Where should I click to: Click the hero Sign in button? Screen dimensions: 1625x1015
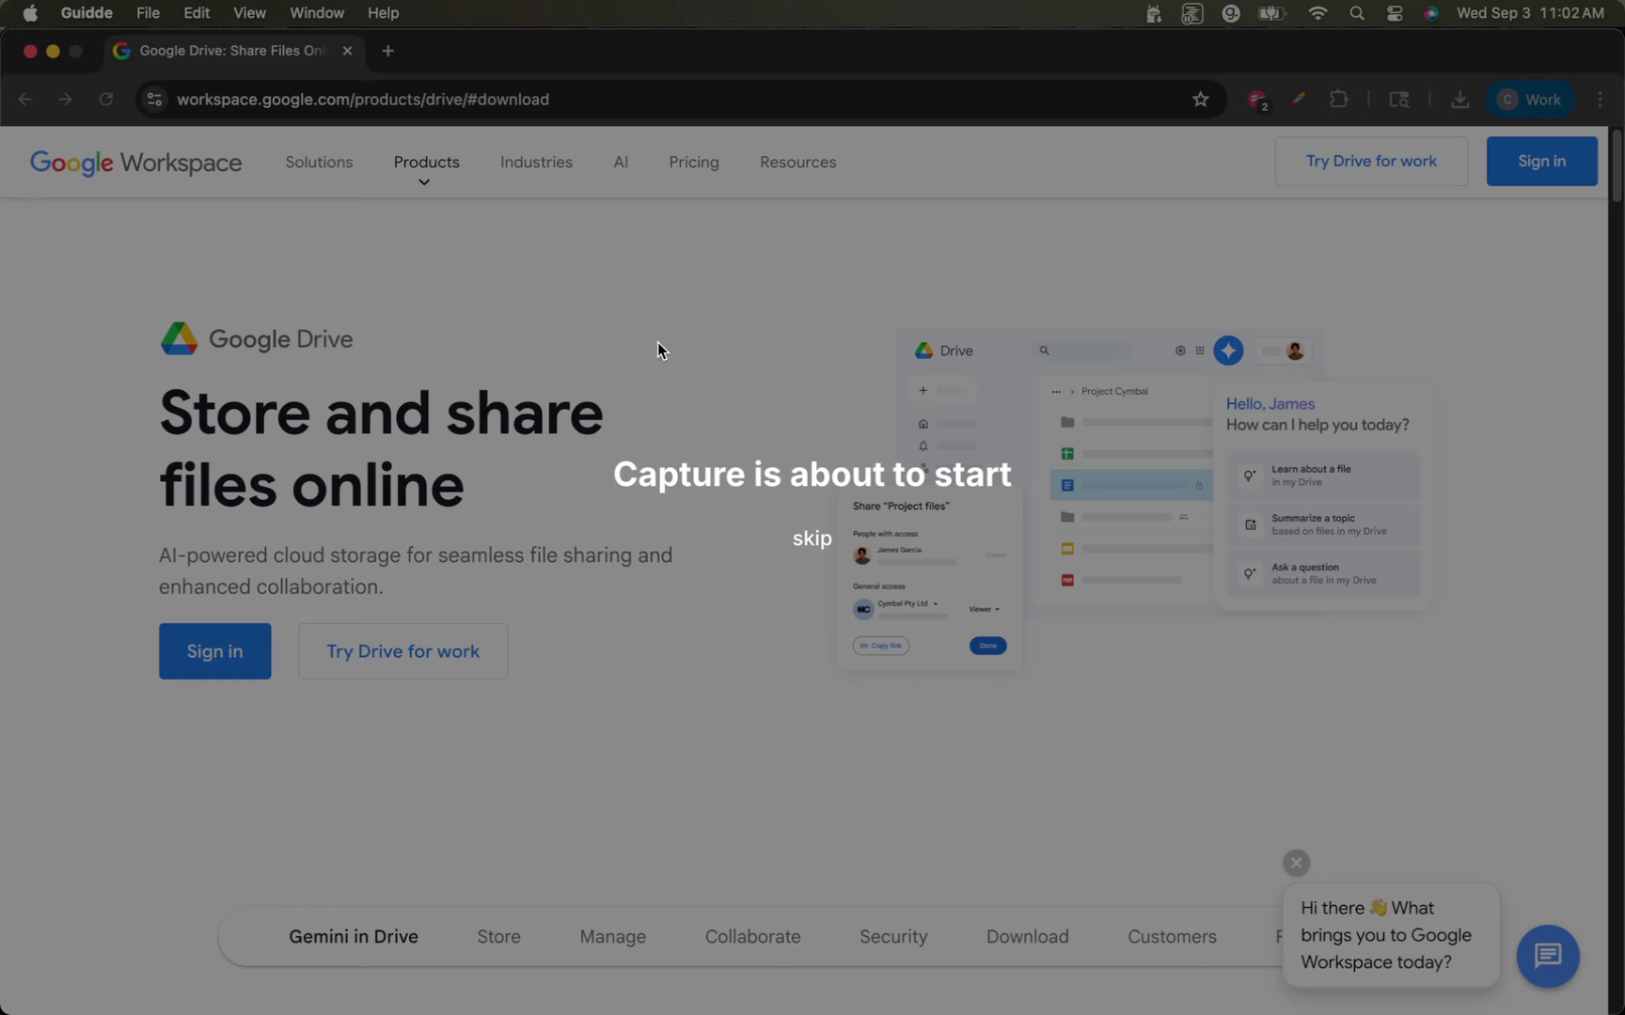[x=214, y=651]
